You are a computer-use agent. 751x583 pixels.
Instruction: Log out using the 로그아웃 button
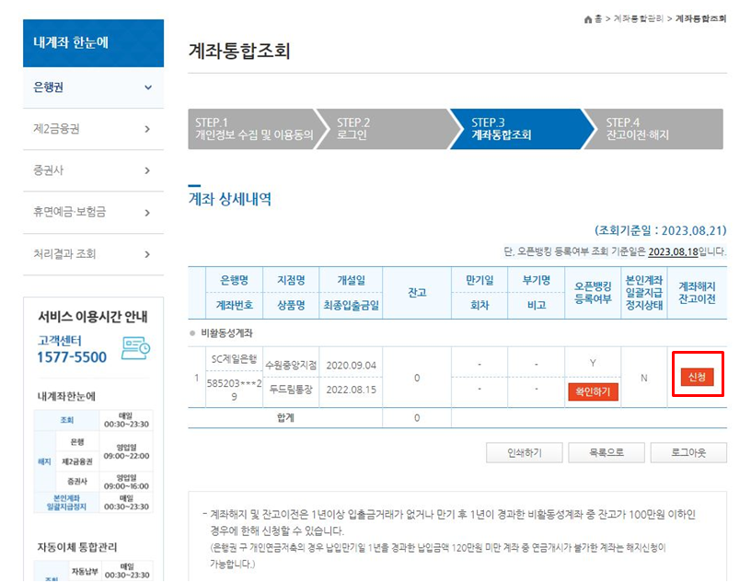coord(688,452)
